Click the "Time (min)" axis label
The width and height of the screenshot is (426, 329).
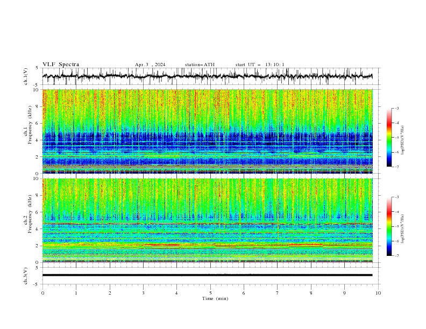(215, 298)
